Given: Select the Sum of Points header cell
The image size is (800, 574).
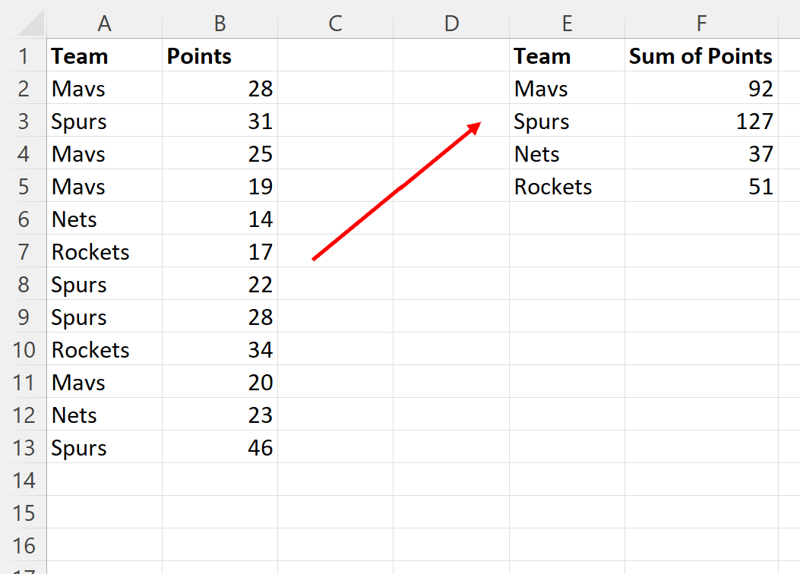Looking at the screenshot, I should pyautogui.click(x=700, y=56).
